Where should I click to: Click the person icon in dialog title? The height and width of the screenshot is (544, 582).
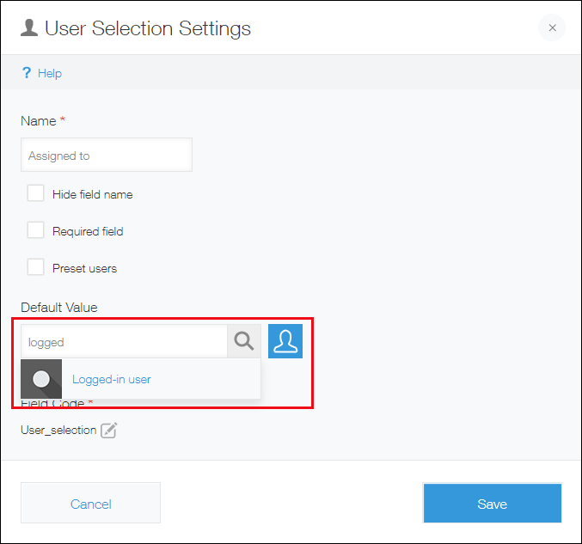tap(29, 28)
